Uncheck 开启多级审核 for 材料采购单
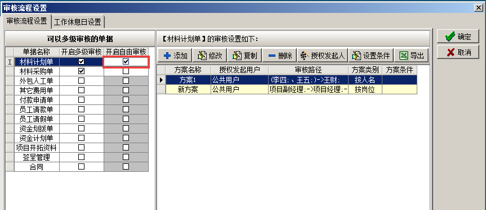 (81, 71)
